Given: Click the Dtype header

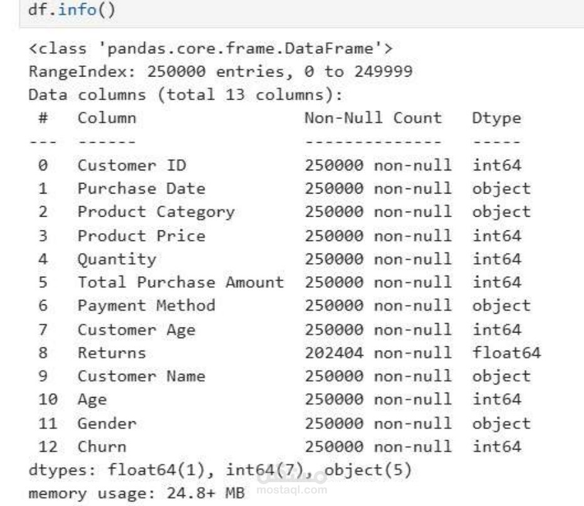Looking at the screenshot, I should click(x=496, y=119).
